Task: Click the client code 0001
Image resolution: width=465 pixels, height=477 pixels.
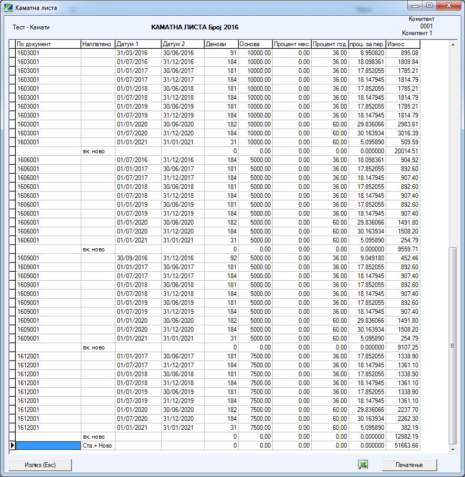Action: 426,26
